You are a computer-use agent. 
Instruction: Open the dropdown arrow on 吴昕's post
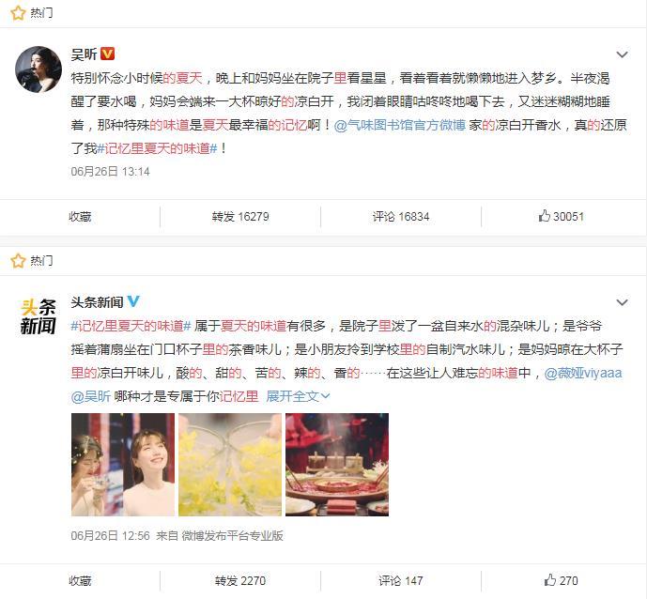tap(622, 54)
